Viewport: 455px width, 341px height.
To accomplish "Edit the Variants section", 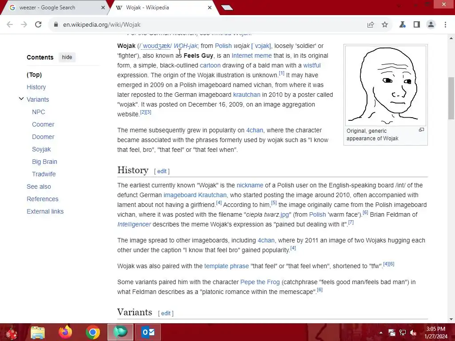I will click(x=166, y=313).
